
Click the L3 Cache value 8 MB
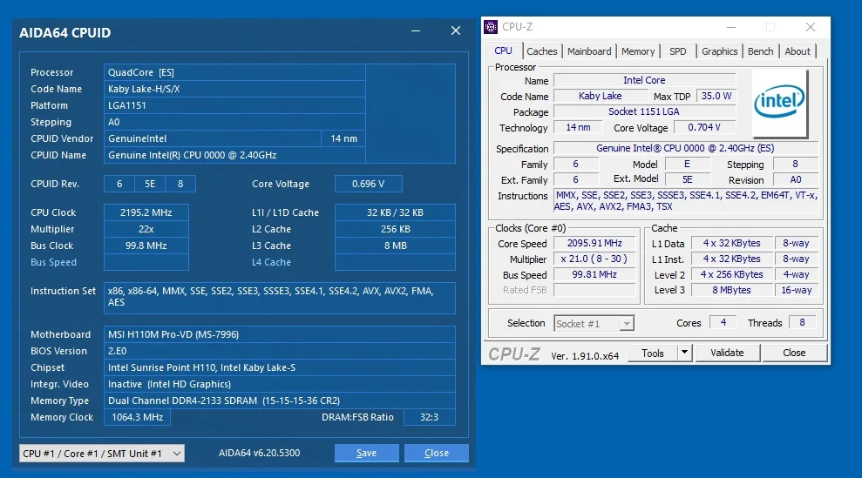(396, 246)
